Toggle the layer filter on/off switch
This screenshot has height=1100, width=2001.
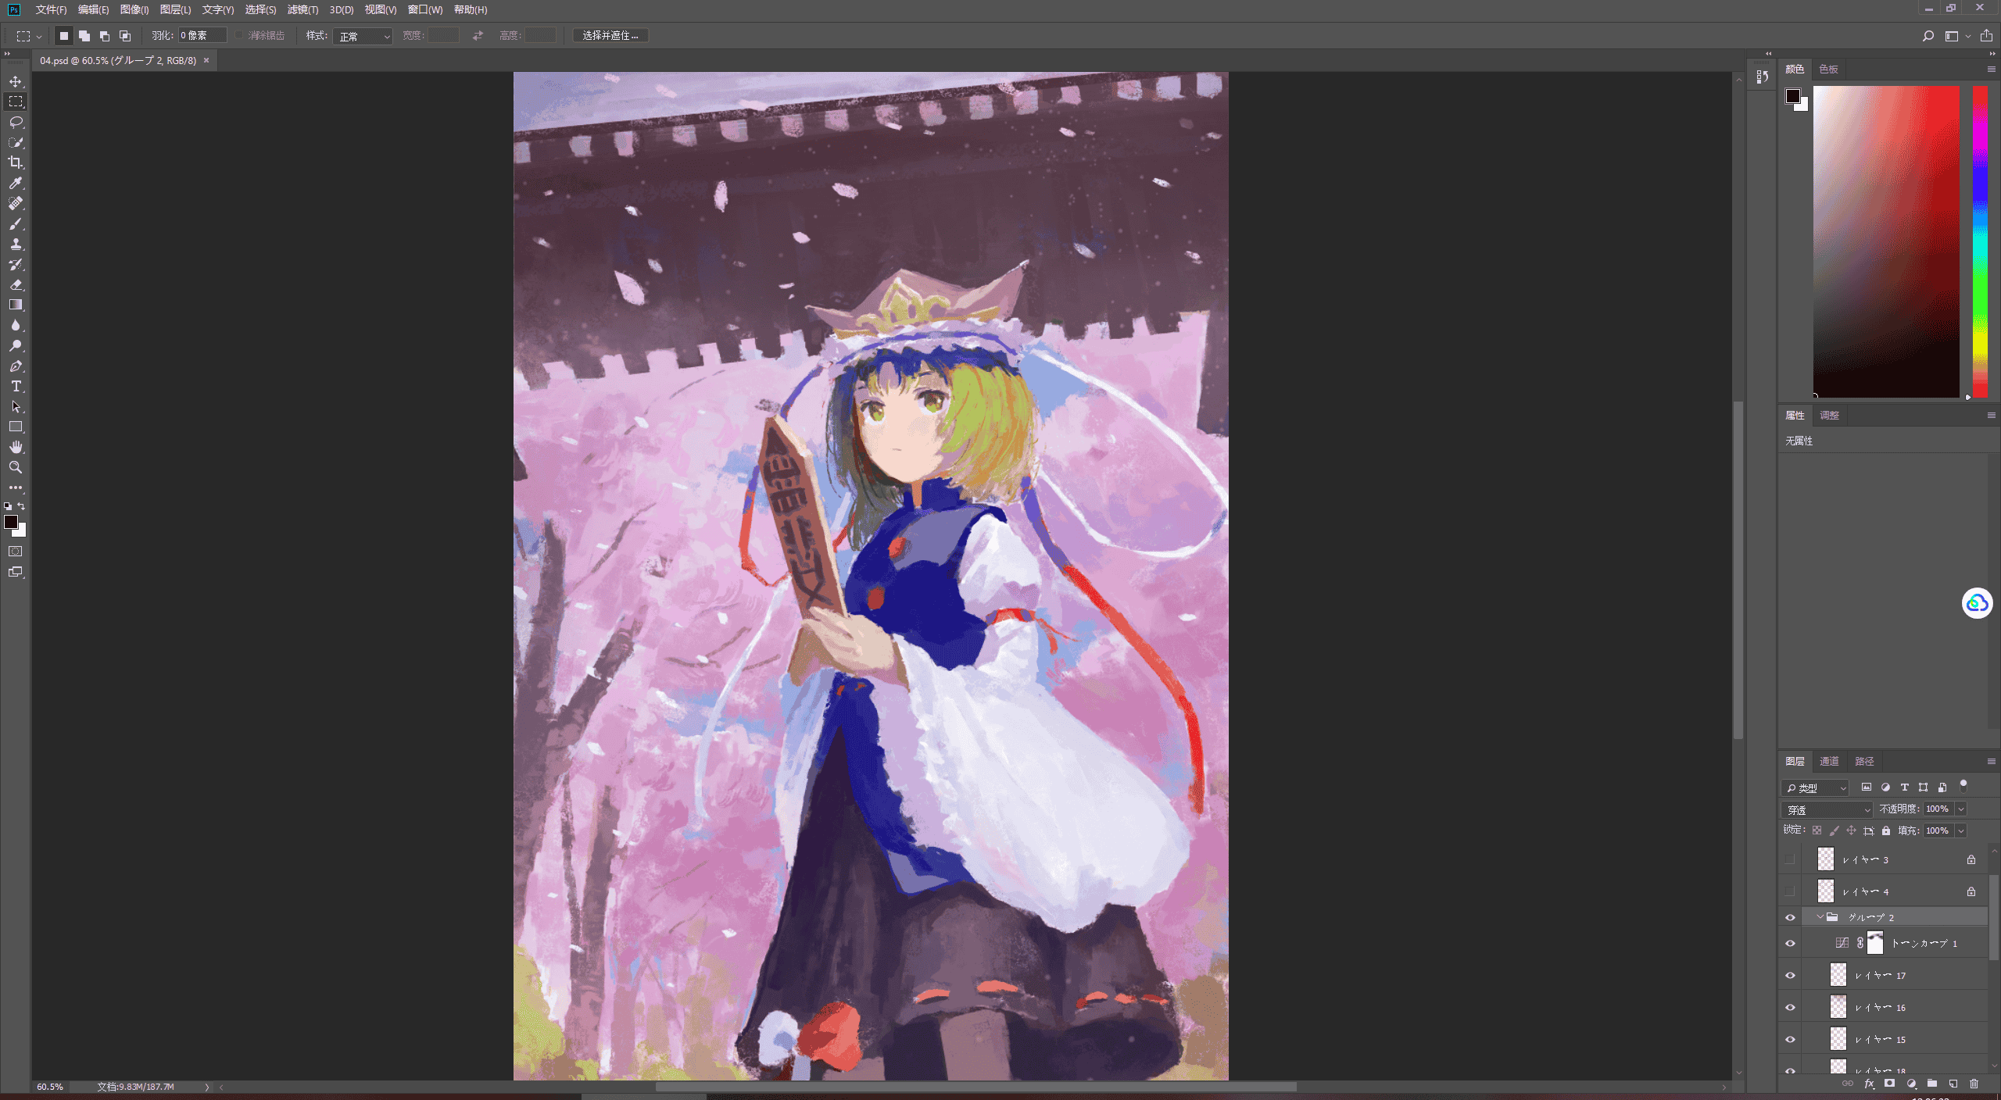(x=1963, y=785)
